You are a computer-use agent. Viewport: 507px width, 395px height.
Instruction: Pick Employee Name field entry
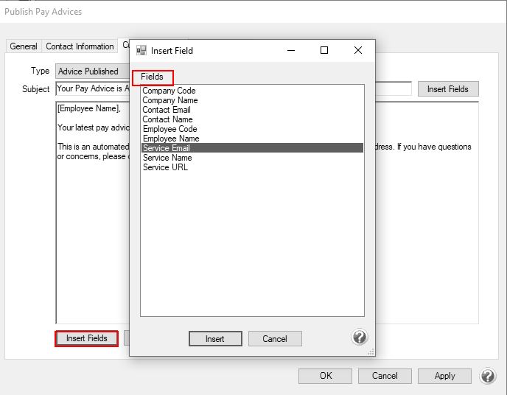click(171, 139)
